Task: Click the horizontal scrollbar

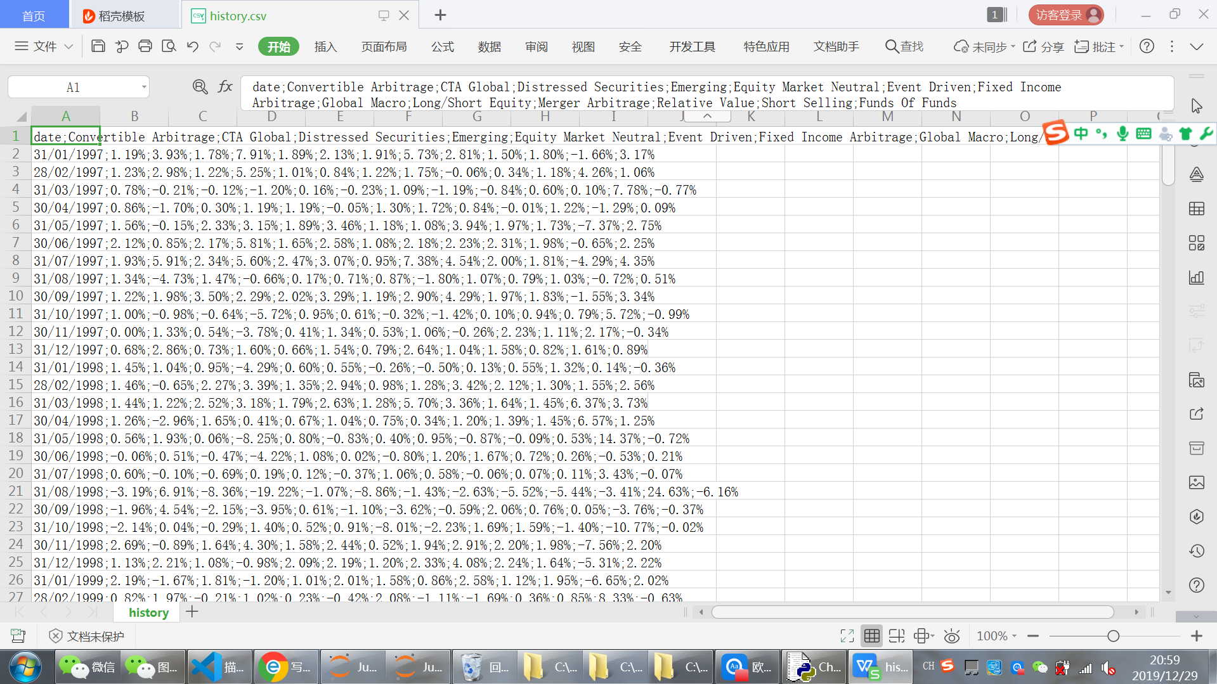Action: click(x=913, y=612)
